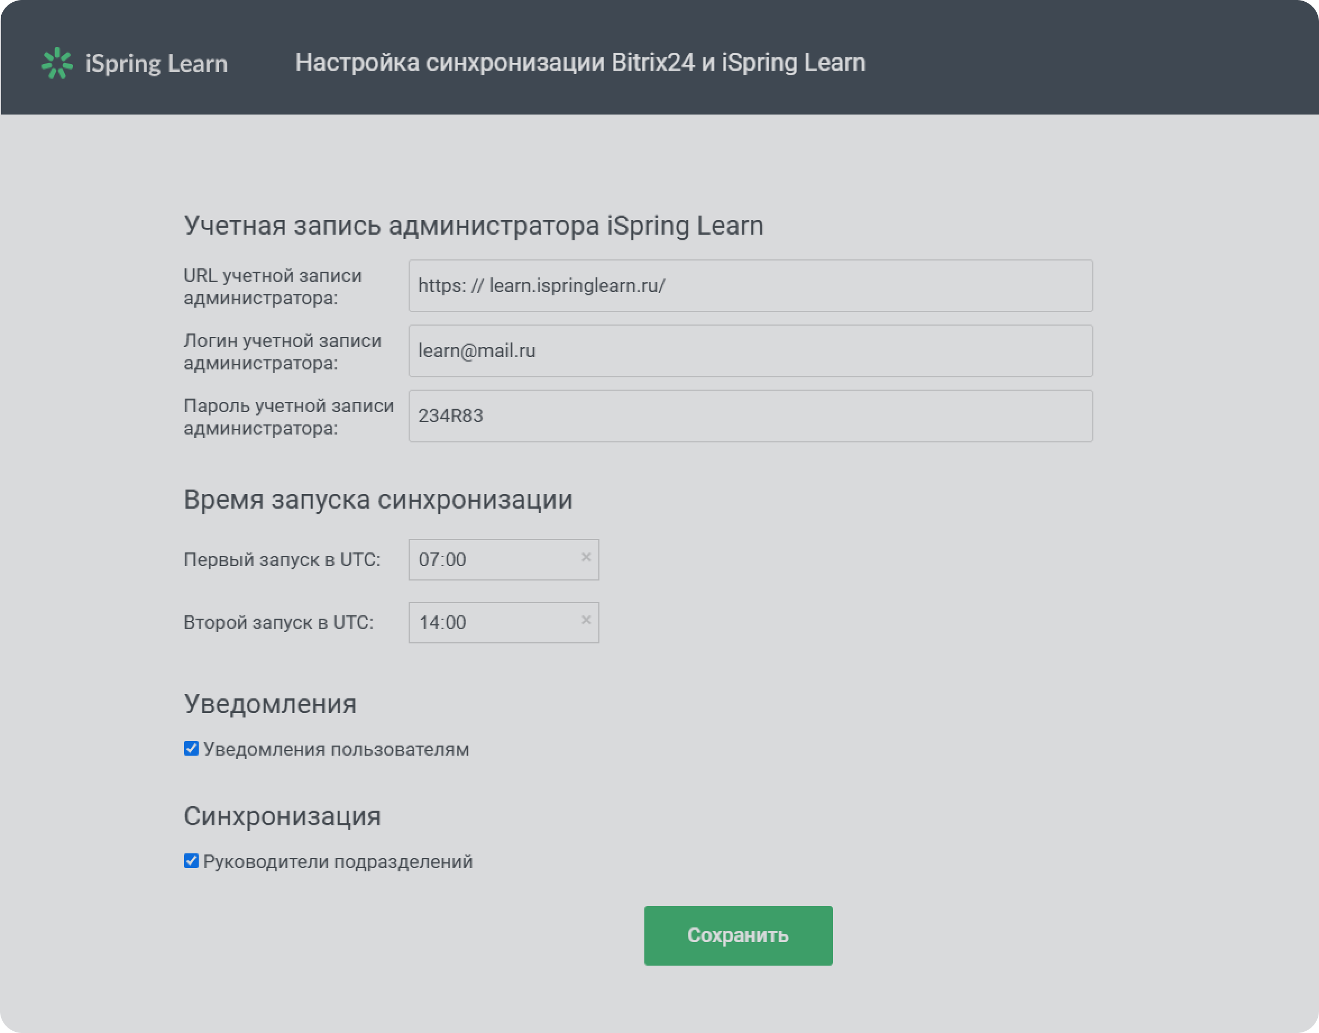The width and height of the screenshot is (1319, 1033).
Task: Click label URL учетной записи администратора
Action: pyautogui.click(x=273, y=287)
